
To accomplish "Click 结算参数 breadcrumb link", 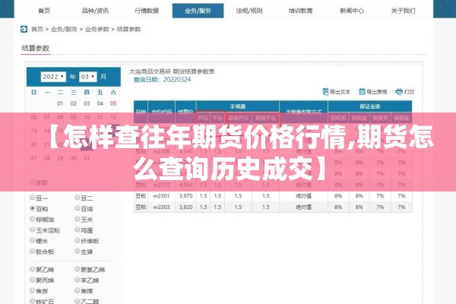I will tap(129, 29).
